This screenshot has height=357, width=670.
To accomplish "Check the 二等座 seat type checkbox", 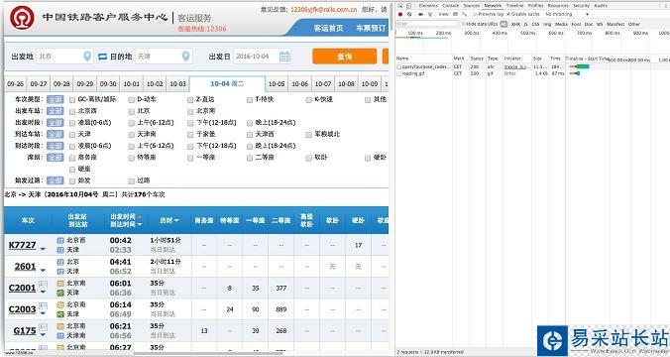I will [250, 159].
